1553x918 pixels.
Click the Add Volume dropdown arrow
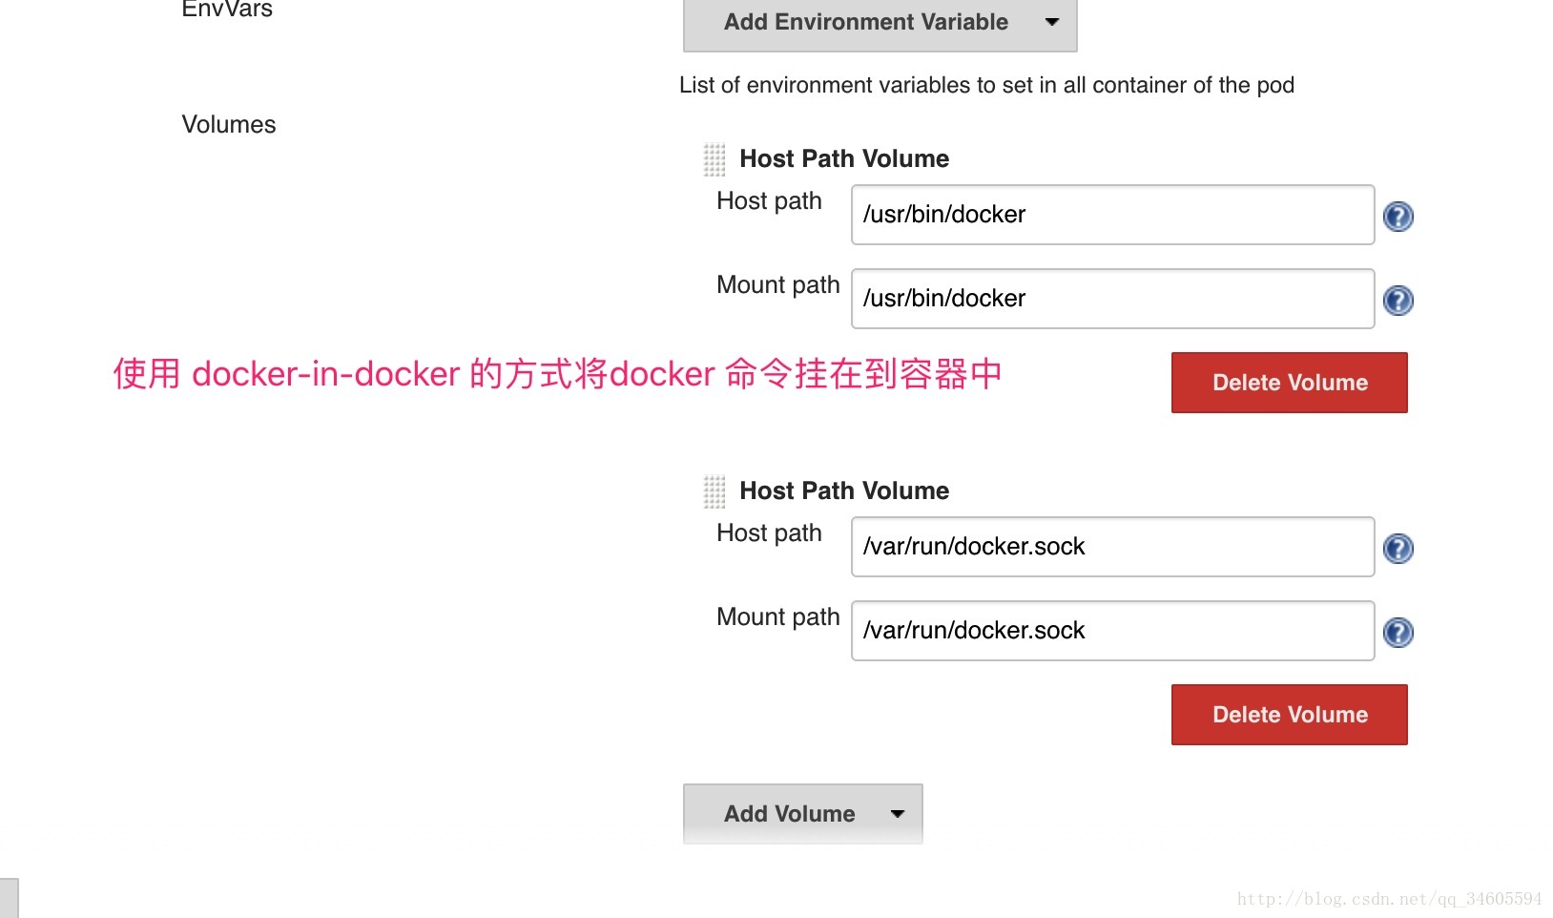(897, 814)
